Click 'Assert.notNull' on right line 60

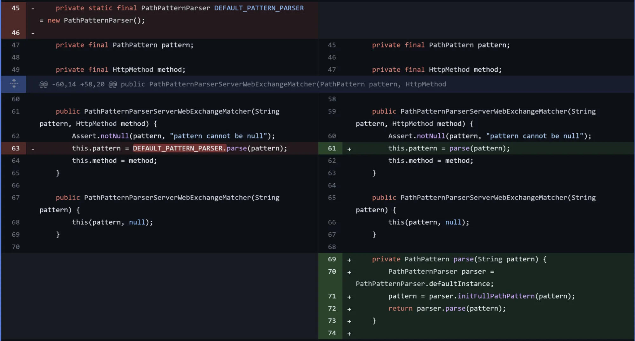[x=416, y=136]
